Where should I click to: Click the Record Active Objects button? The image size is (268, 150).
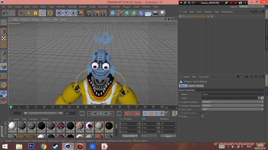(126, 113)
